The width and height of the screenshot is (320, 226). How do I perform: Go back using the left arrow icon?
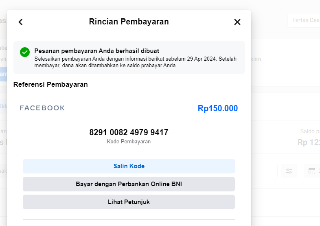21,22
